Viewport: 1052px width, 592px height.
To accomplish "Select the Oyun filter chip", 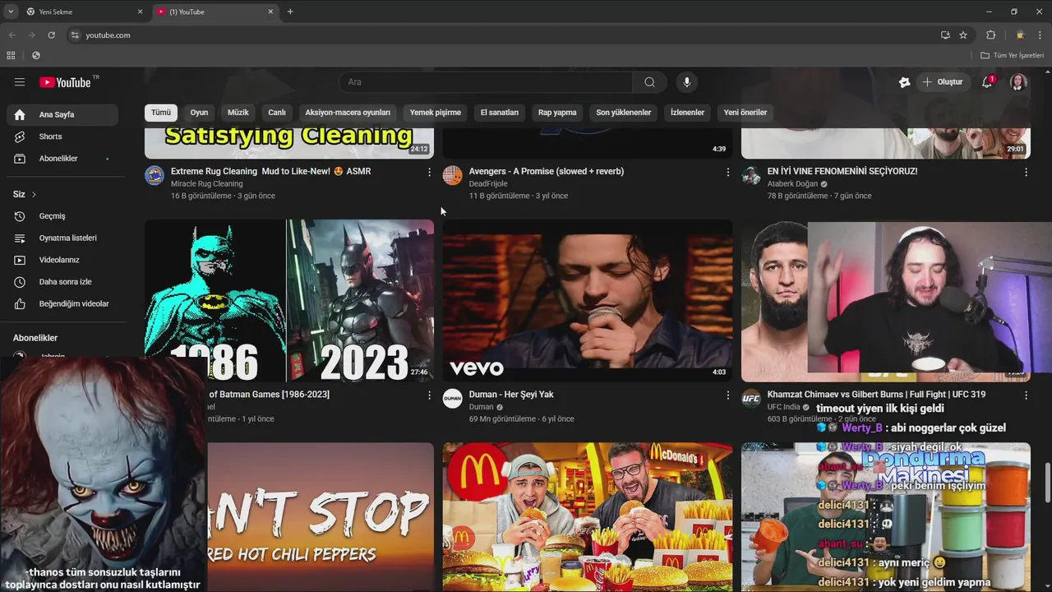I will pos(200,113).
